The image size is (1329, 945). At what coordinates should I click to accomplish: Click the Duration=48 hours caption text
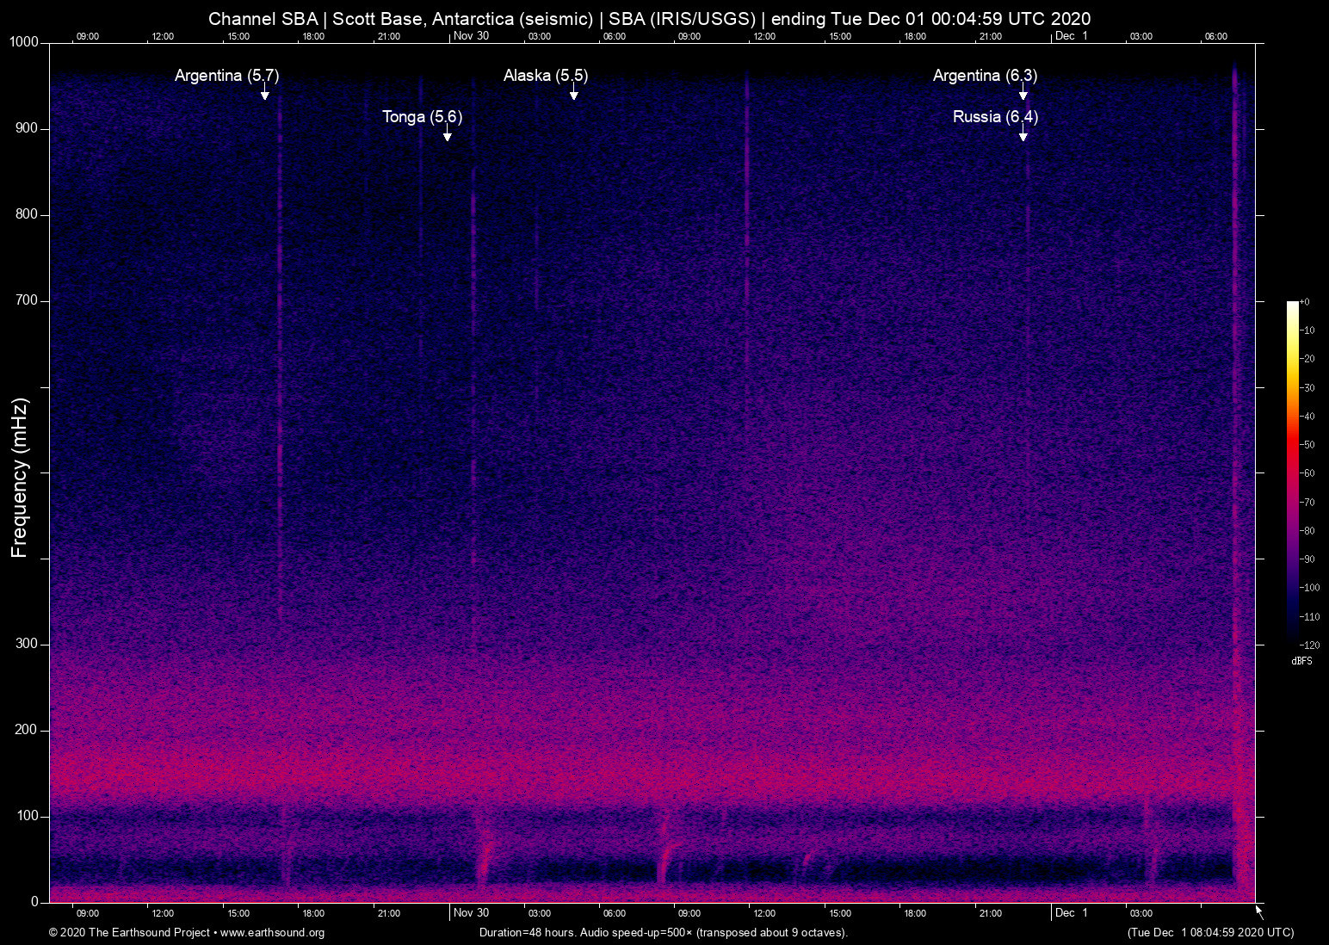coord(663,933)
